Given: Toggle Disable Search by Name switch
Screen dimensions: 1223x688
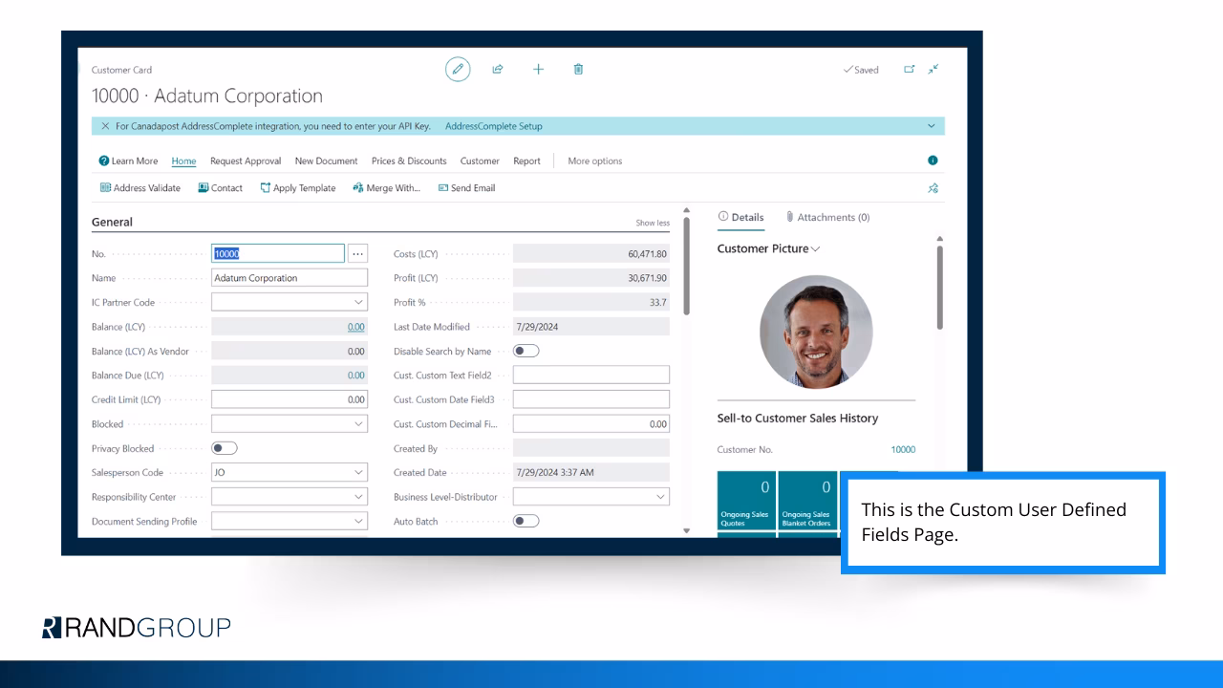Looking at the screenshot, I should tap(526, 351).
